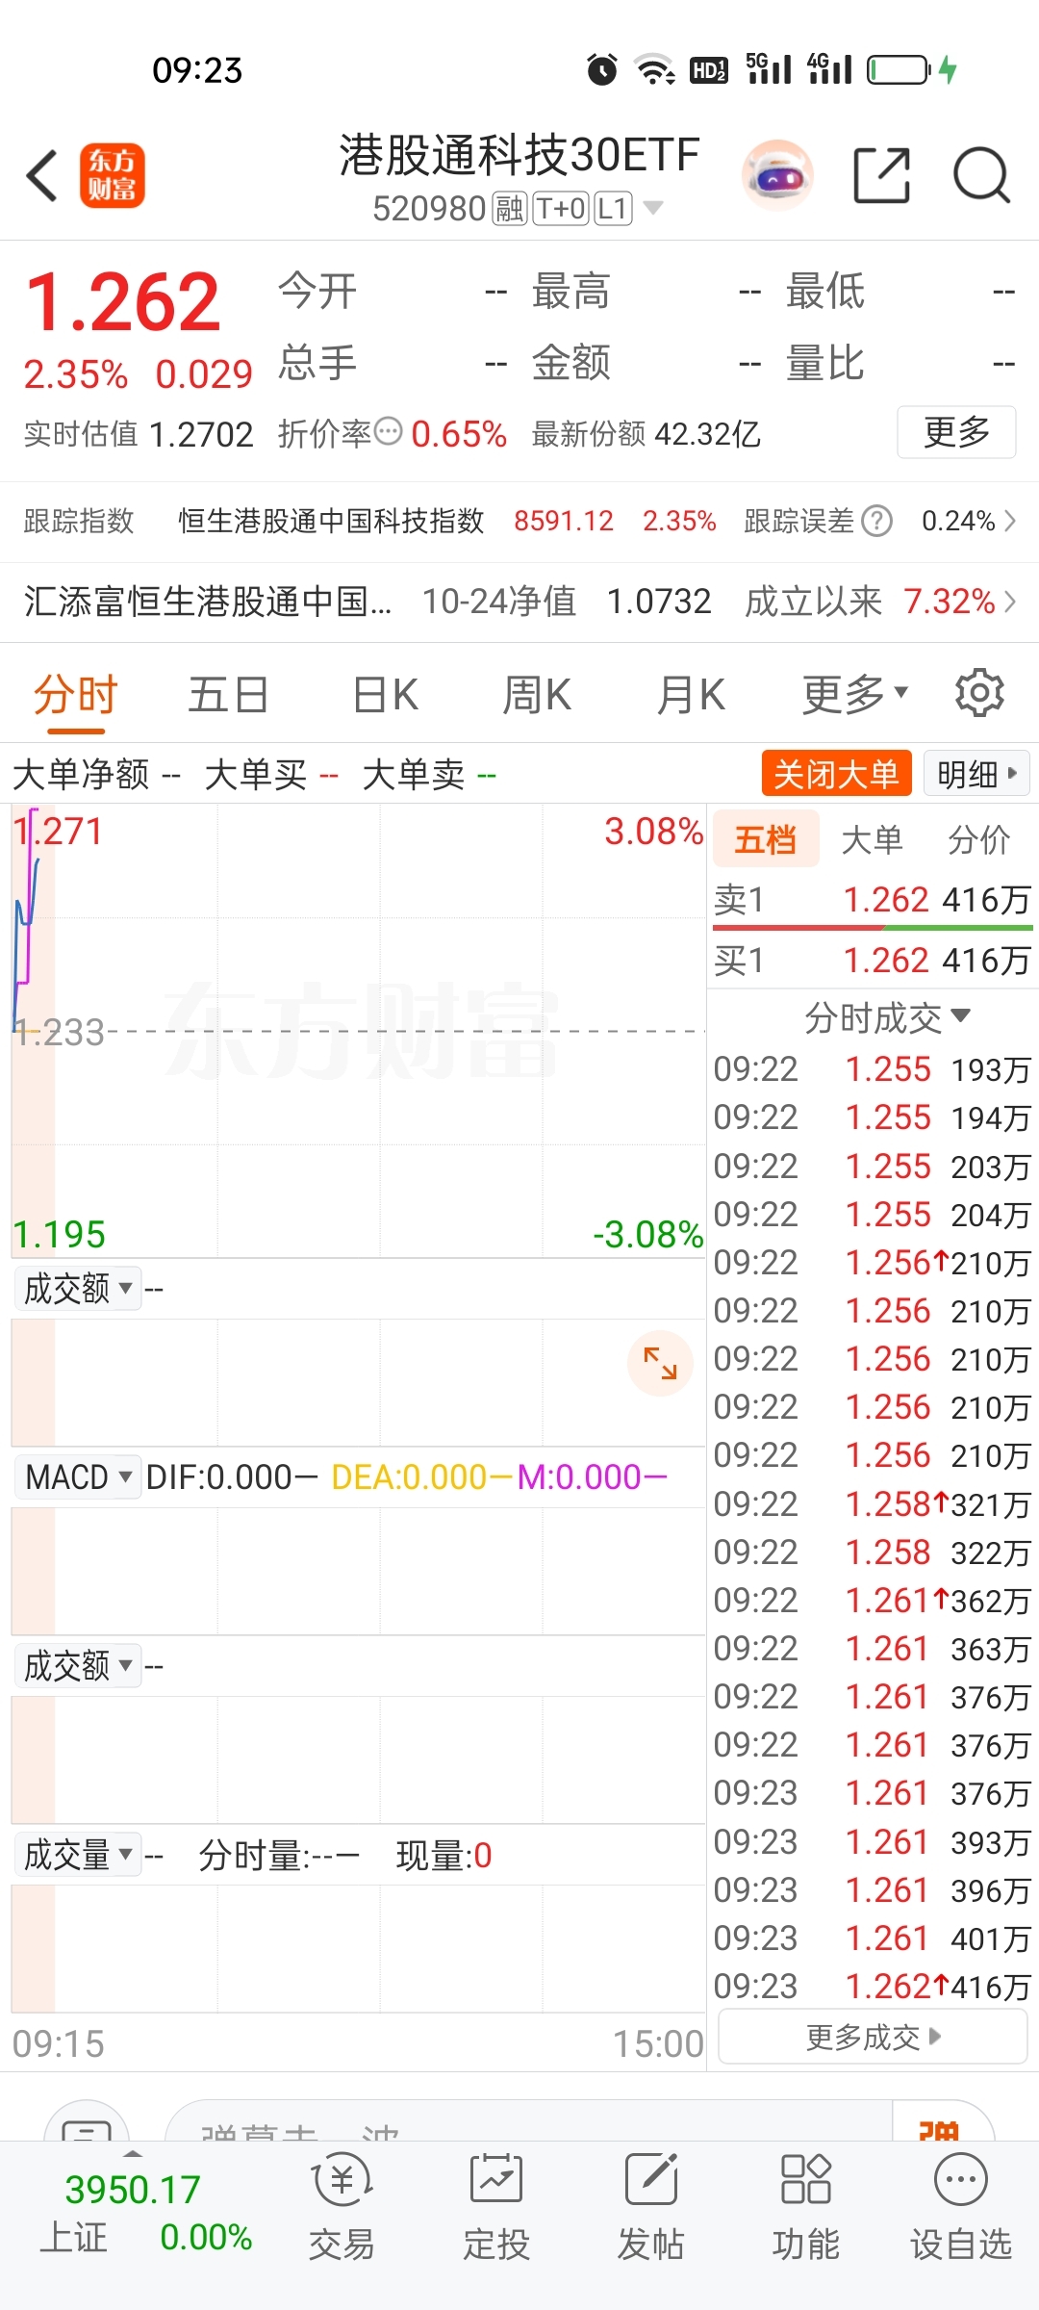
Task: Tap the 上证 3950.17 index ticker
Action: pyautogui.click(x=146, y=2213)
